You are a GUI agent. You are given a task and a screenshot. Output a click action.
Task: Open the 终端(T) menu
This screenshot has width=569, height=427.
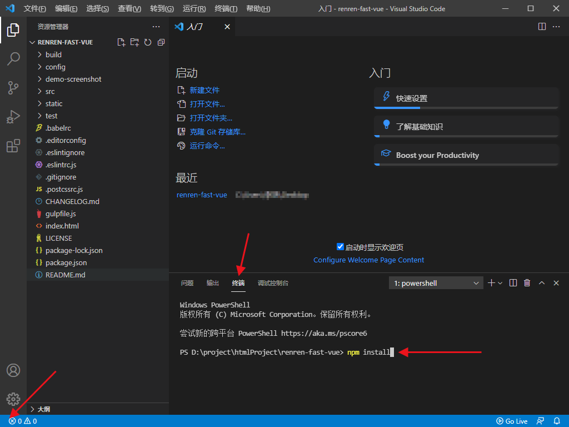click(x=226, y=8)
